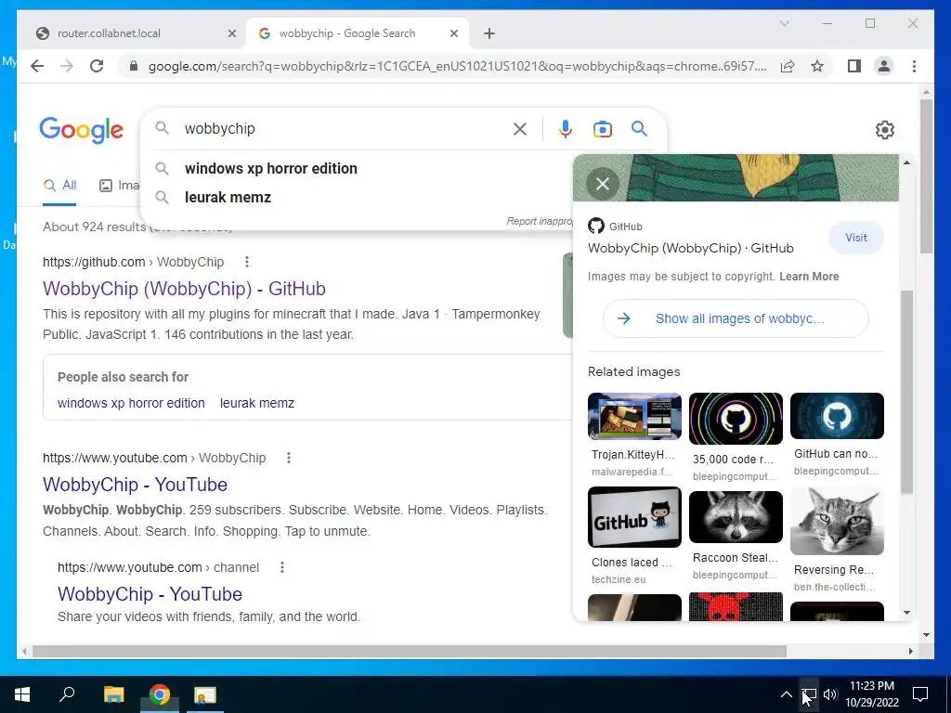Click the browser back arrow
951x713 pixels.
37,66
